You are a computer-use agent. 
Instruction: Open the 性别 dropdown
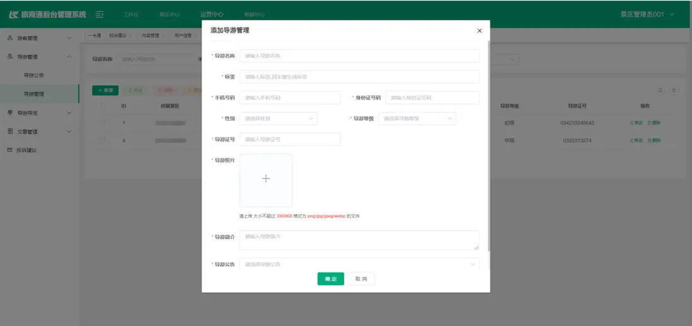point(279,118)
